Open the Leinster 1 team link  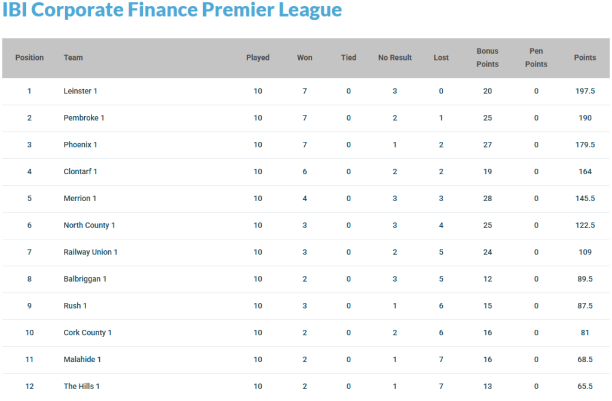[x=80, y=91]
